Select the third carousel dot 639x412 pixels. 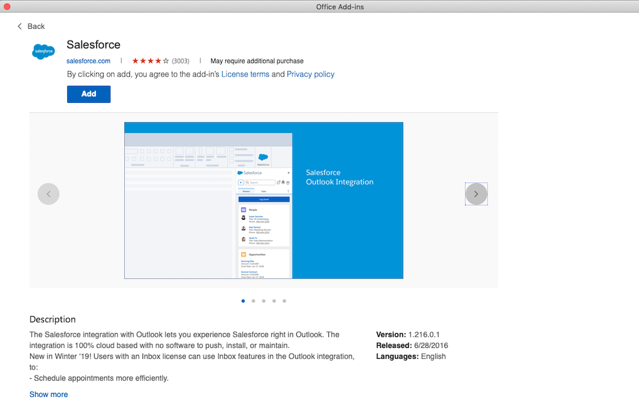point(264,301)
